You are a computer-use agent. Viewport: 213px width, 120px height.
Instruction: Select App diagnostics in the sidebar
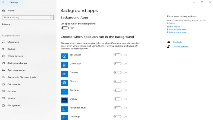tap(16, 70)
